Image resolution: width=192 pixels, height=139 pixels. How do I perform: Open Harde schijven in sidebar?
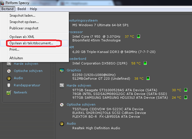click(26, 64)
